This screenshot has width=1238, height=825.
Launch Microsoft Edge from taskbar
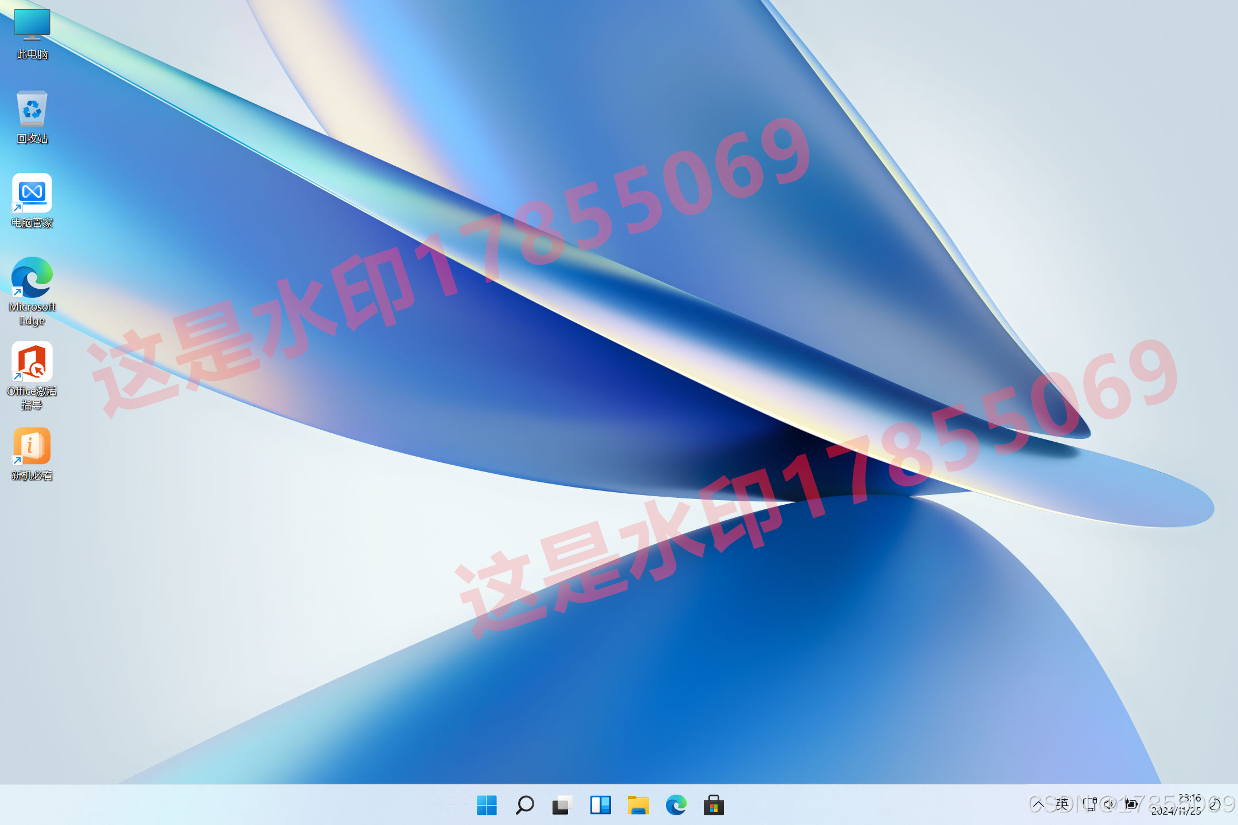tap(676, 805)
